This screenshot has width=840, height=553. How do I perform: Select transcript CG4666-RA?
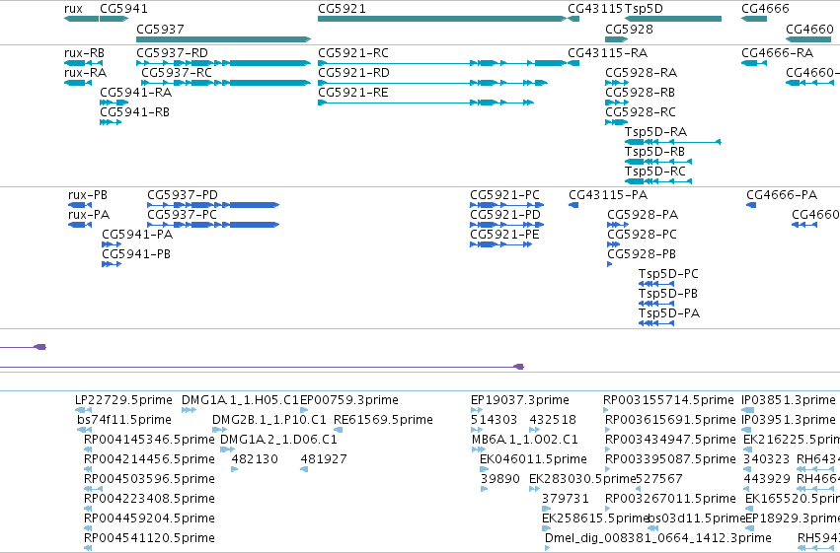(754, 63)
